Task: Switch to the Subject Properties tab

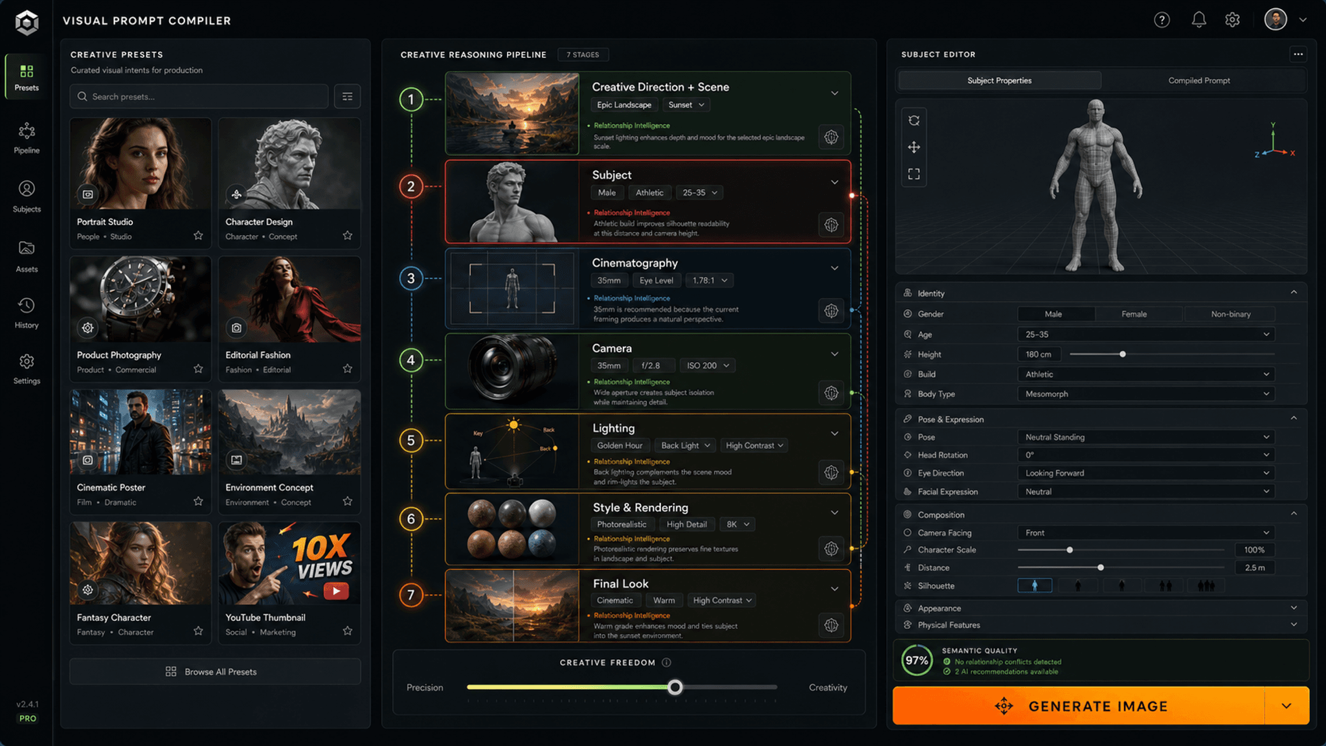Action: 1000,80
